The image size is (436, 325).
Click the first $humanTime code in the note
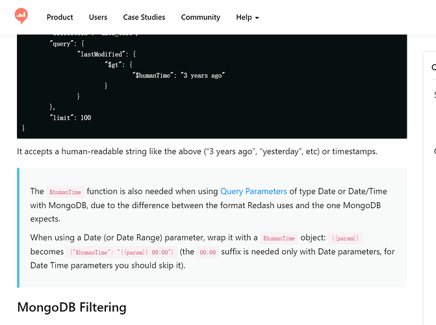pyautogui.click(x=65, y=192)
